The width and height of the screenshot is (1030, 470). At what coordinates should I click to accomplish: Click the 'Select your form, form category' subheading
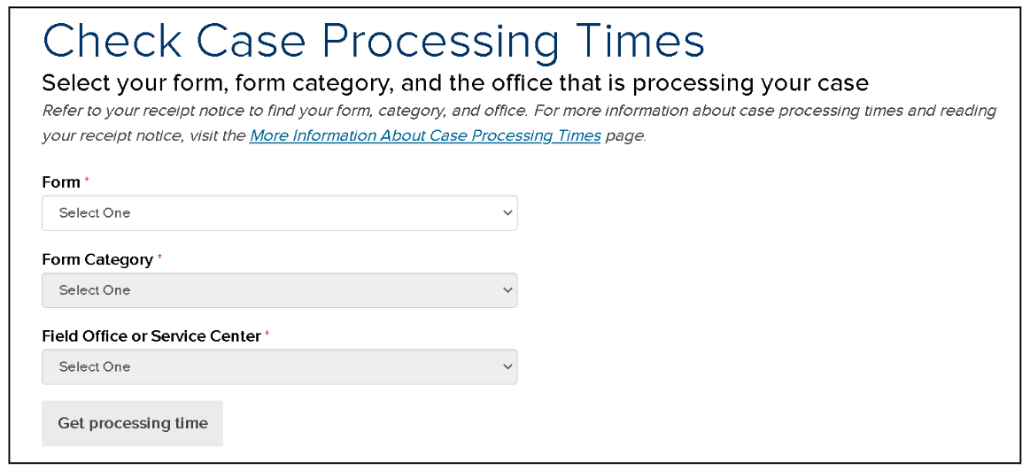click(x=454, y=83)
